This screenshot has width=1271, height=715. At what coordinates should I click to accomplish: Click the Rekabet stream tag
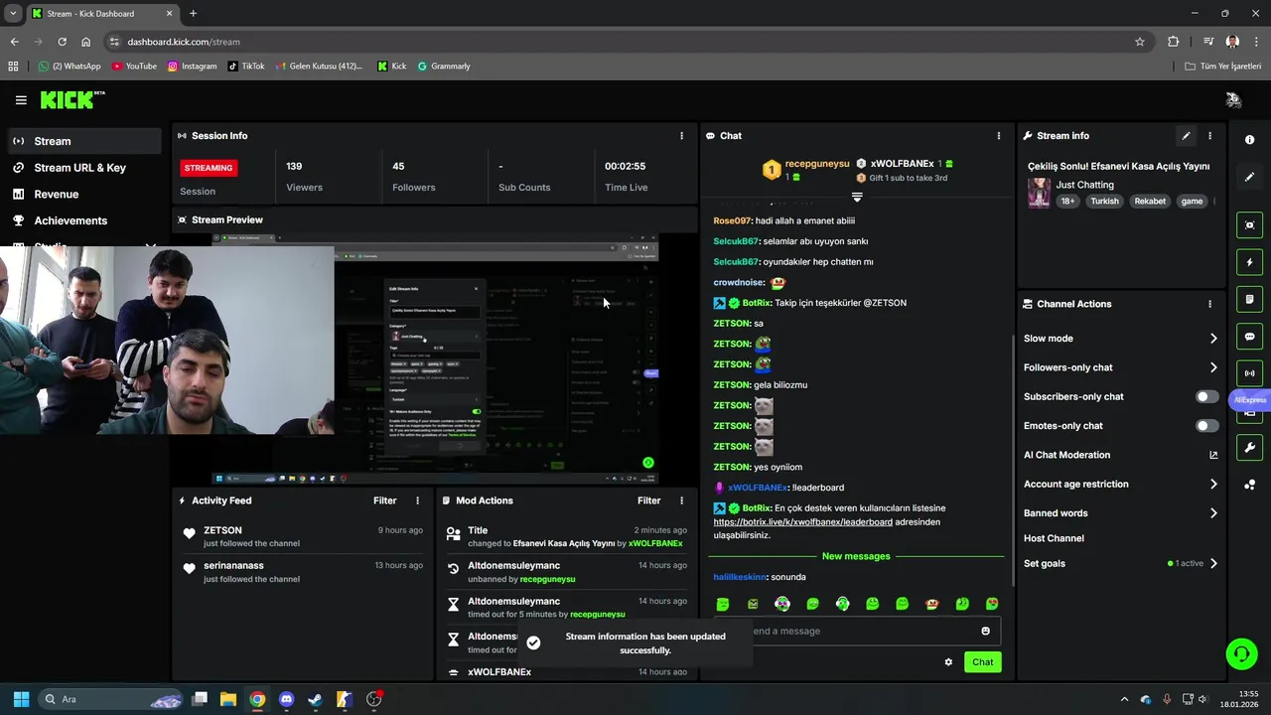[1150, 202]
